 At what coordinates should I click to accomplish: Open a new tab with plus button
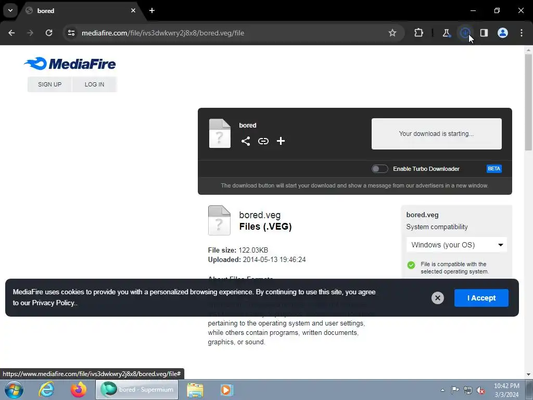pyautogui.click(x=152, y=10)
